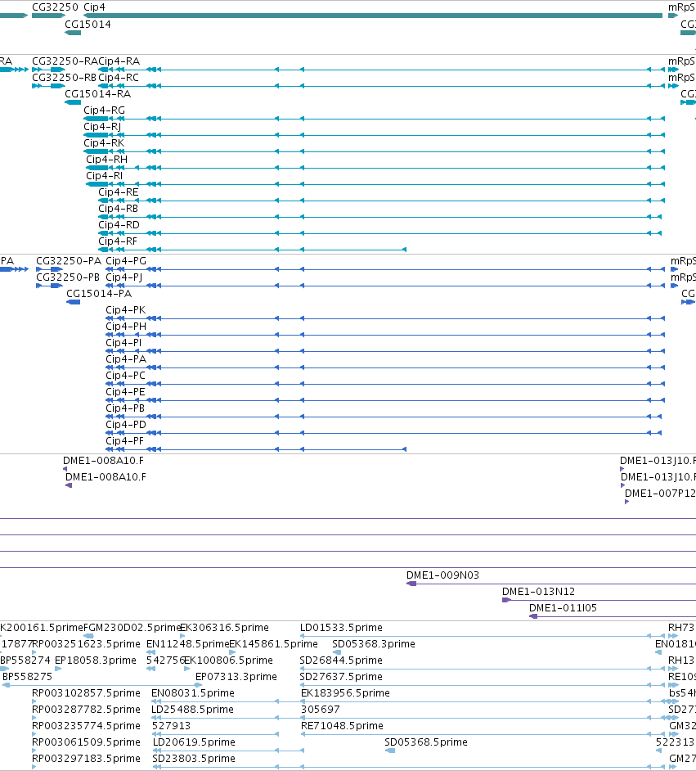Click the SD23803.5prime EST label

tap(194, 759)
